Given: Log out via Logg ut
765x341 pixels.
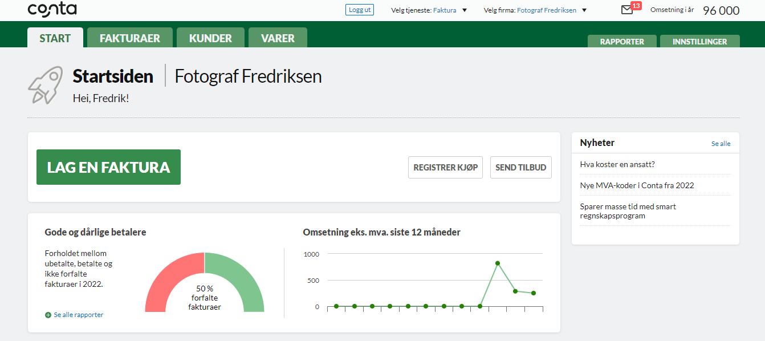Looking at the screenshot, I should click(359, 9).
